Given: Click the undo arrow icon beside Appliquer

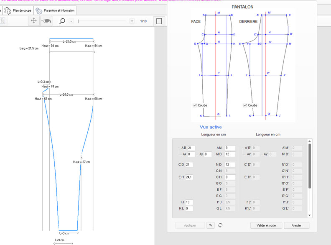Looking at the screenshot, I should (x=211, y=225).
